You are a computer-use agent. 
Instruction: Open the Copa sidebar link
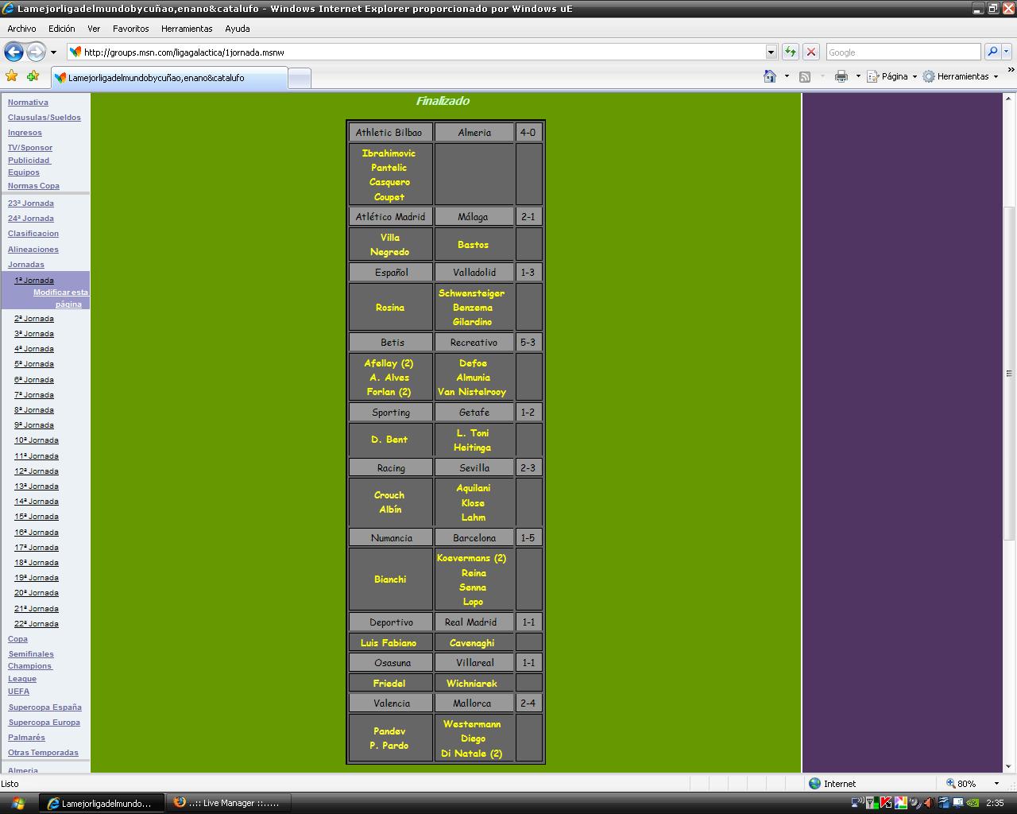click(x=17, y=639)
